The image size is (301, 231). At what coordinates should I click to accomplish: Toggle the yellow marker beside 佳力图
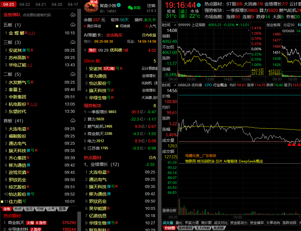coord(2,201)
